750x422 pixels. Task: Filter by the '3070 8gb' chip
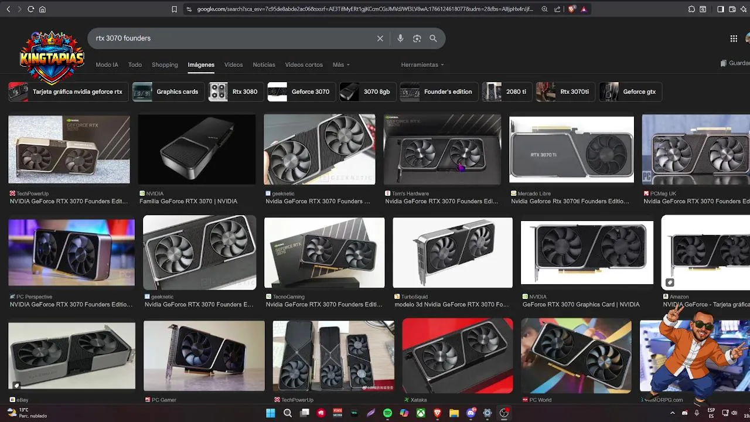click(367, 91)
